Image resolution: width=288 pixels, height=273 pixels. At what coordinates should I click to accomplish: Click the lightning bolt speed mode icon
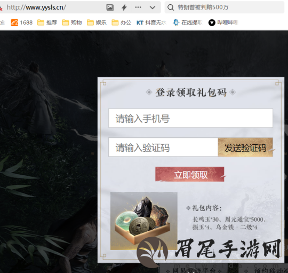coord(124,7)
